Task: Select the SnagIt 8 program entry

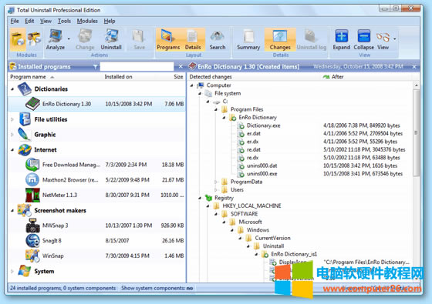Action: tap(97, 240)
